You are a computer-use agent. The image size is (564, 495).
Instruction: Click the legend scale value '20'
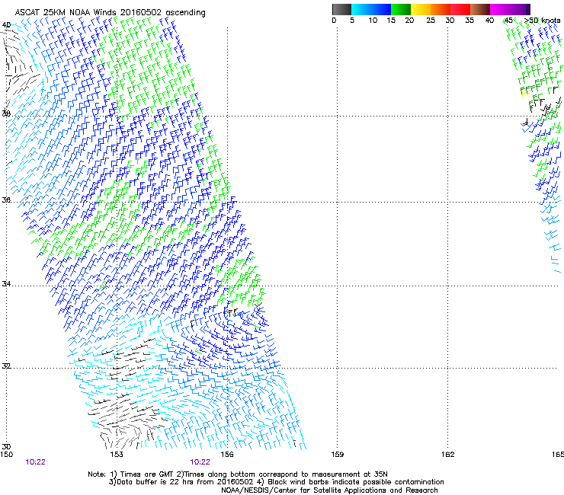(x=409, y=21)
